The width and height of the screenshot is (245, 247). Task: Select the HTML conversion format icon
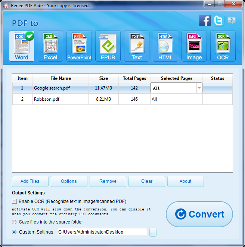(165, 46)
